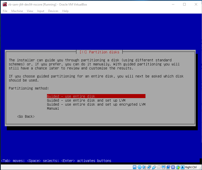Close the VirtualBox window
The image size is (202, 170).
pos(196,4)
